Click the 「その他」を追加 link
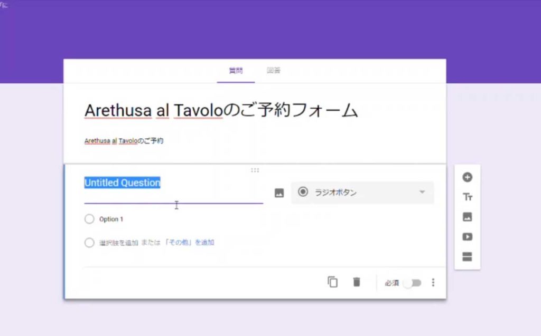 click(x=189, y=243)
